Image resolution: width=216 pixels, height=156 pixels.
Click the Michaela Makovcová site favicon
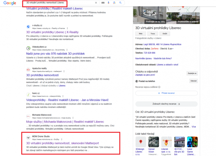coord(28,116)
